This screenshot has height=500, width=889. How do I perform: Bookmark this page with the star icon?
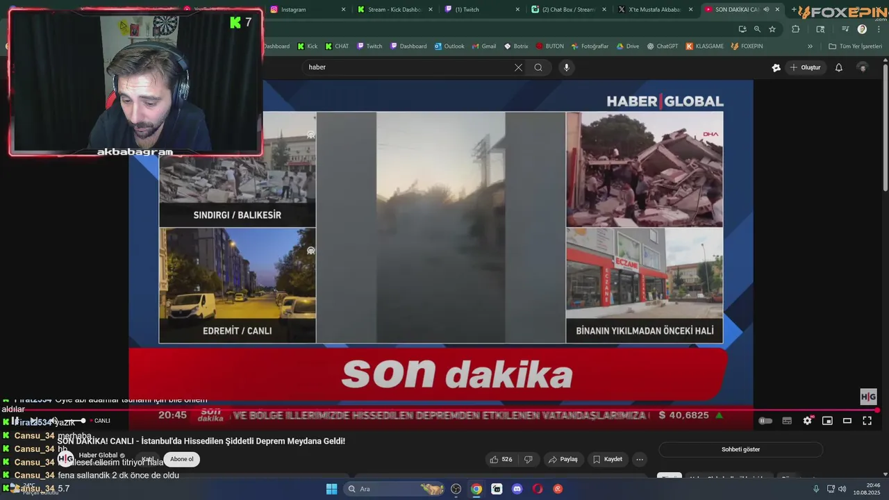pos(772,29)
